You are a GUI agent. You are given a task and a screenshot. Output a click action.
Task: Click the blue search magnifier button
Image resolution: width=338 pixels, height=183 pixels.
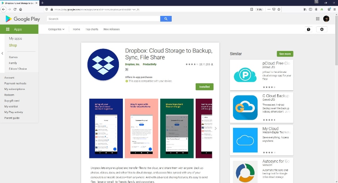click(166, 19)
